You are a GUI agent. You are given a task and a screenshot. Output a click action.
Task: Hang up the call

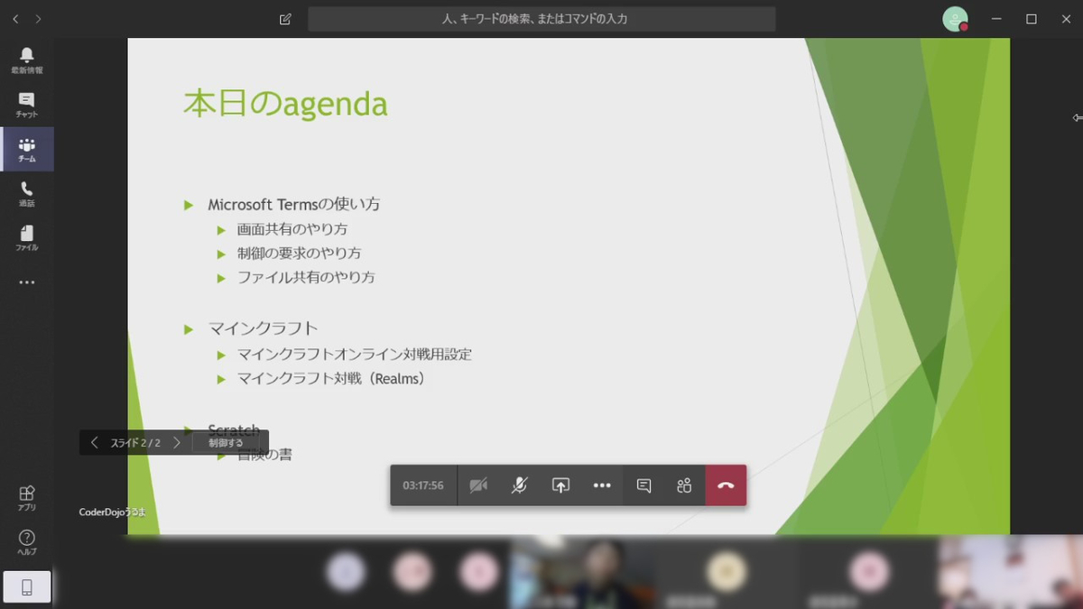pyautogui.click(x=725, y=485)
